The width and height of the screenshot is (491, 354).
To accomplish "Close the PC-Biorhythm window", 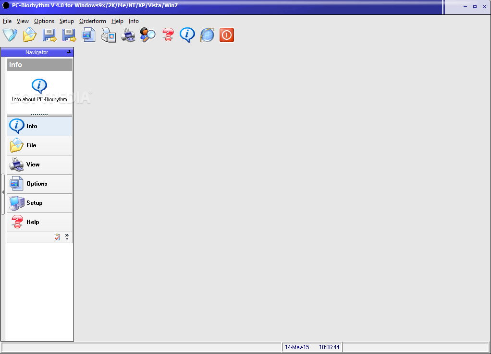I will pyautogui.click(x=484, y=7).
